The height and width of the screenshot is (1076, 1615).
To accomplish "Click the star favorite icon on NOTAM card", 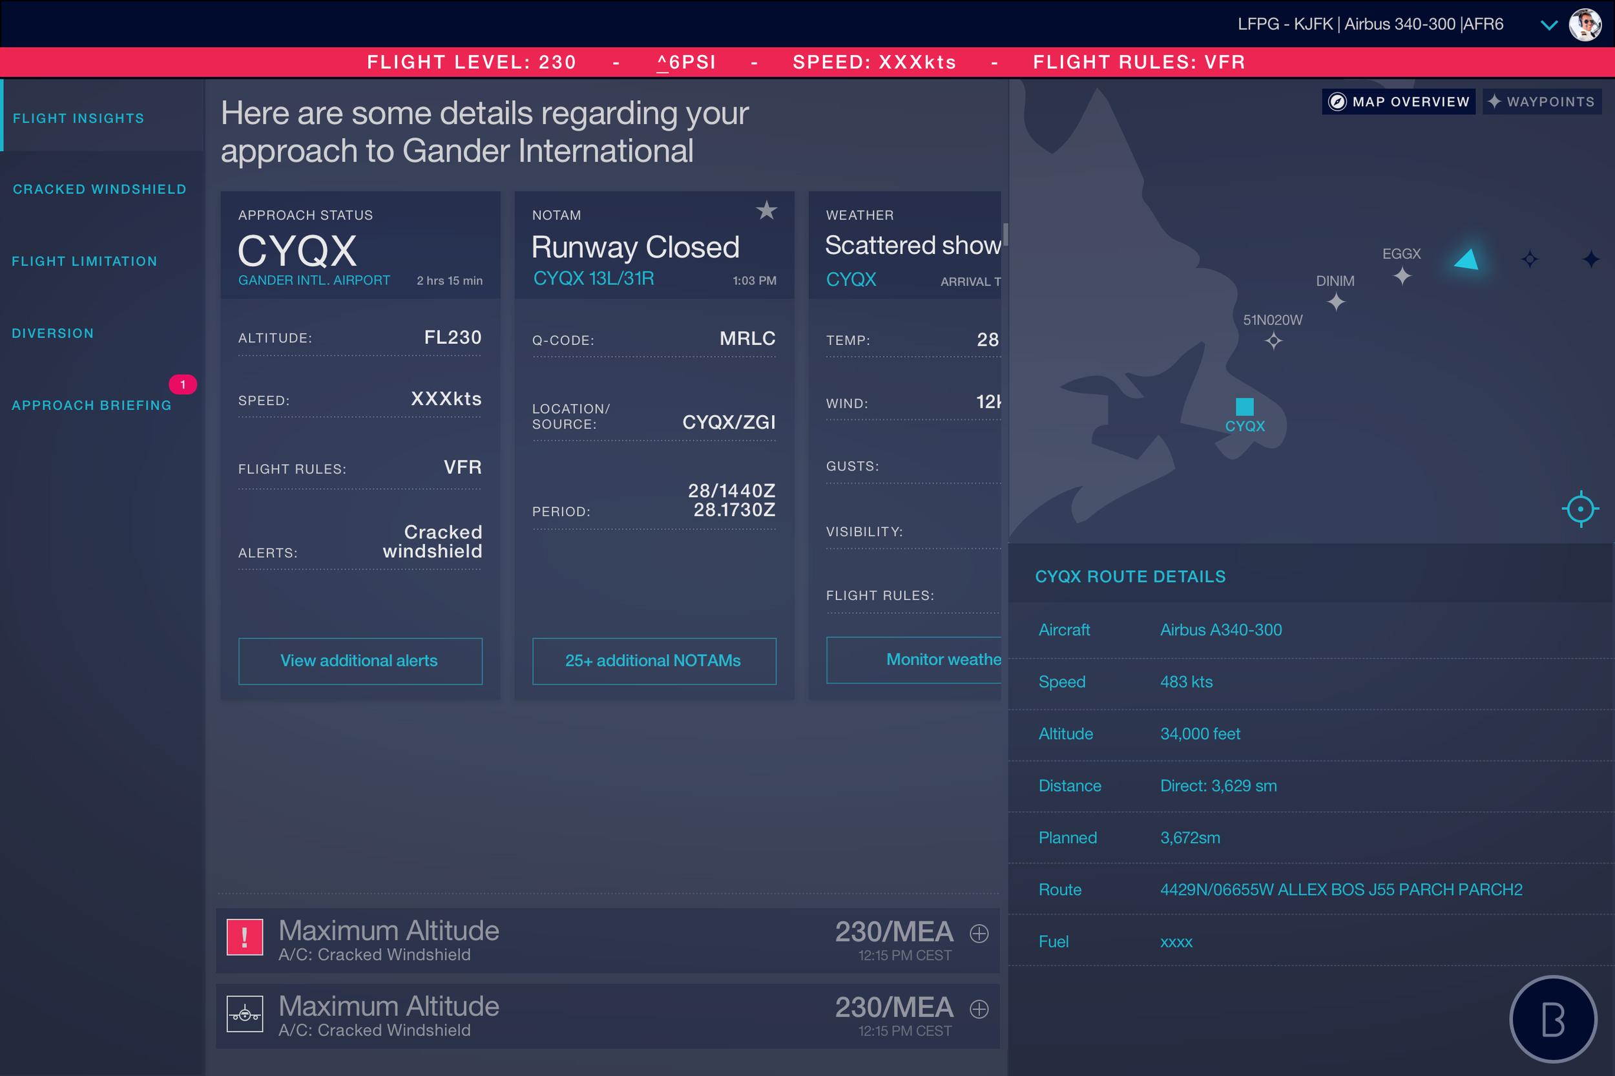I will coord(766,210).
